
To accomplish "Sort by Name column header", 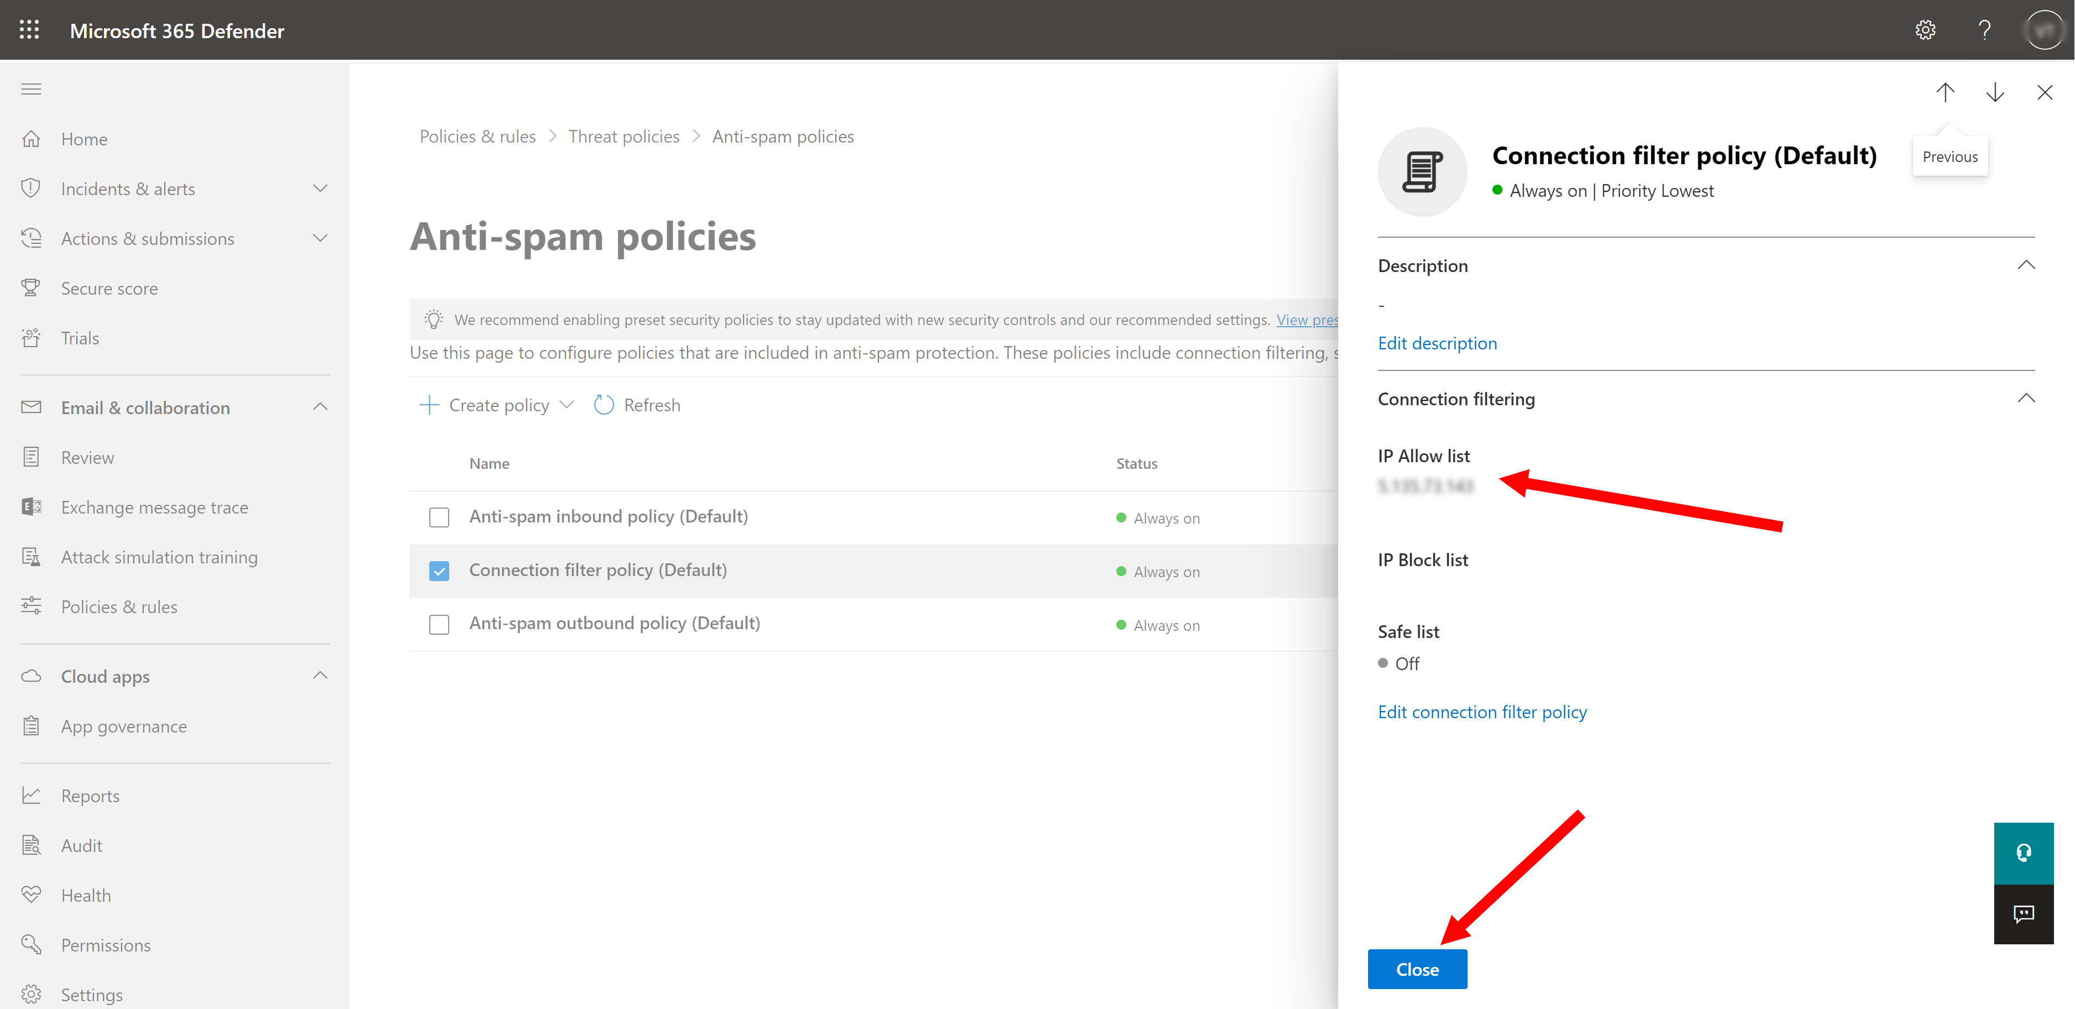I will coord(489,464).
